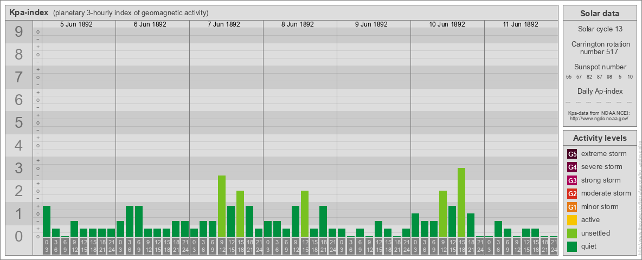Click the Sunspot number label
The image size is (642, 260).
click(600, 67)
